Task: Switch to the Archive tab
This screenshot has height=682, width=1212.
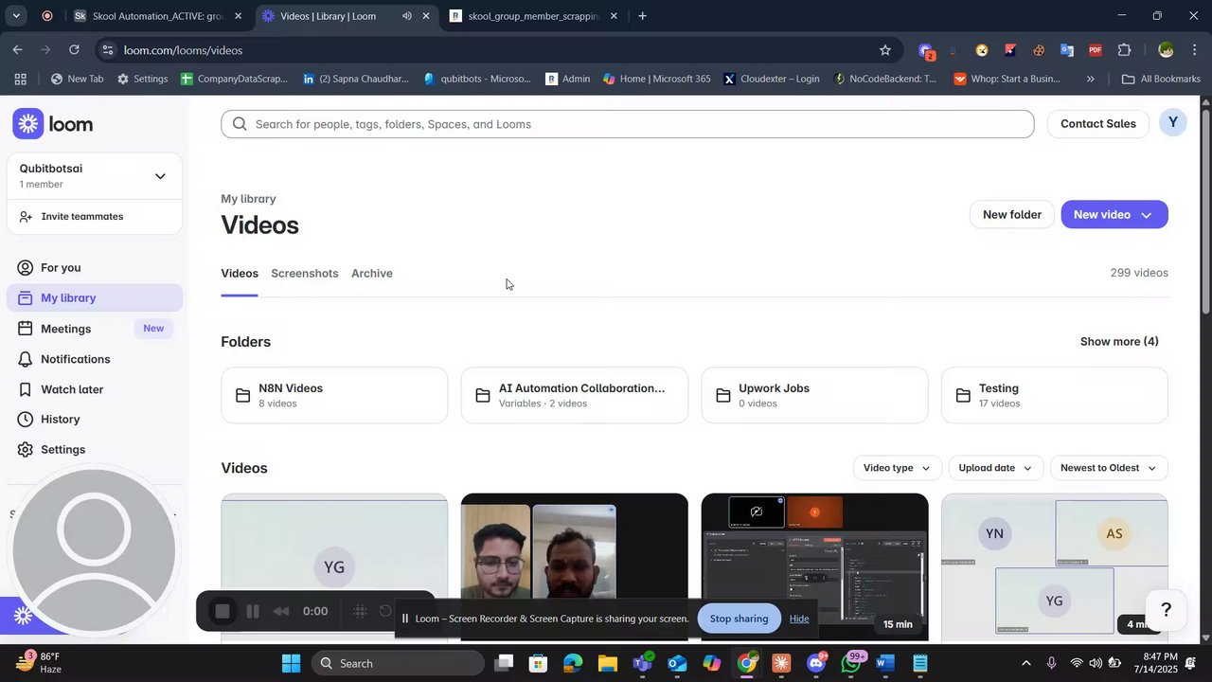Action: pyautogui.click(x=372, y=274)
